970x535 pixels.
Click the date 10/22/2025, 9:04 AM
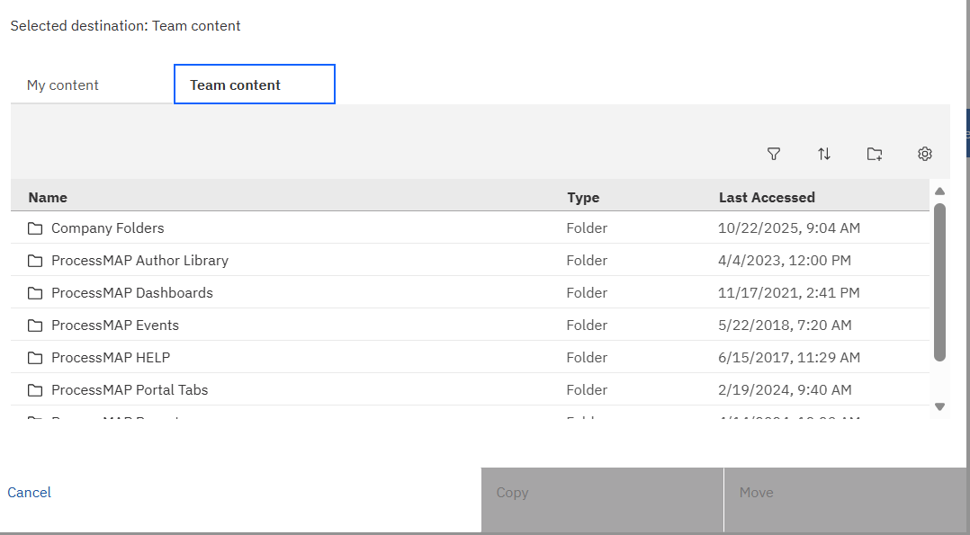789,228
